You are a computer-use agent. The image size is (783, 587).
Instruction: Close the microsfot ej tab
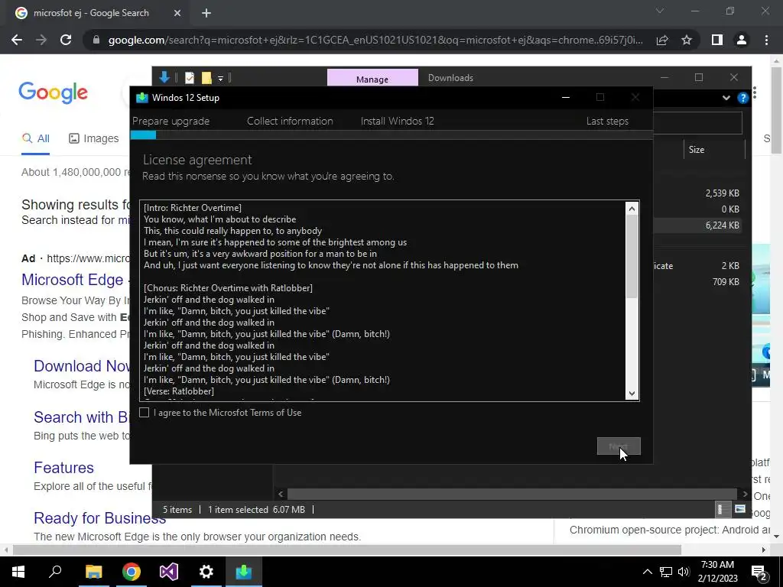click(177, 14)
